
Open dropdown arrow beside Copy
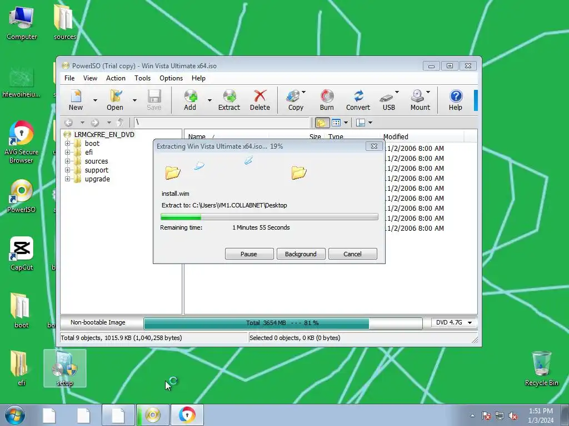[304, 92]
